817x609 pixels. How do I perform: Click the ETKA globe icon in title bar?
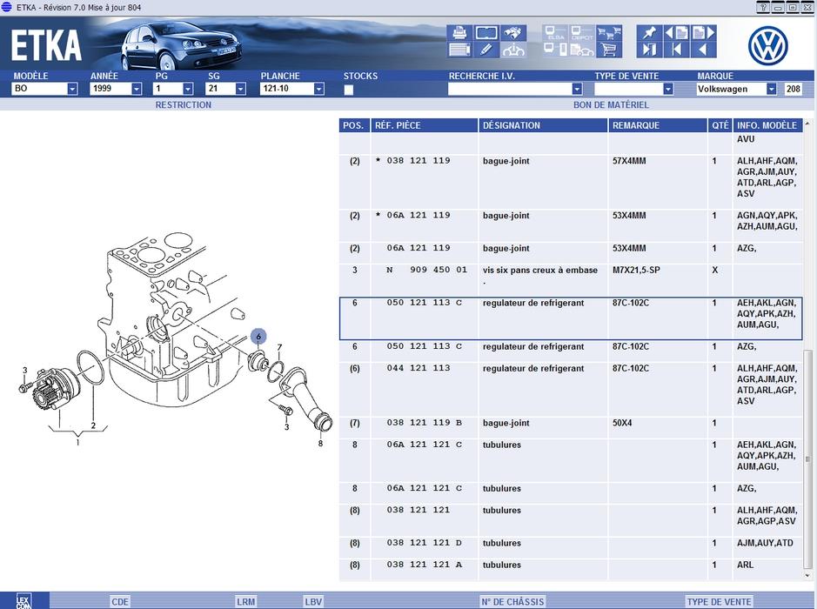[6, 7]
